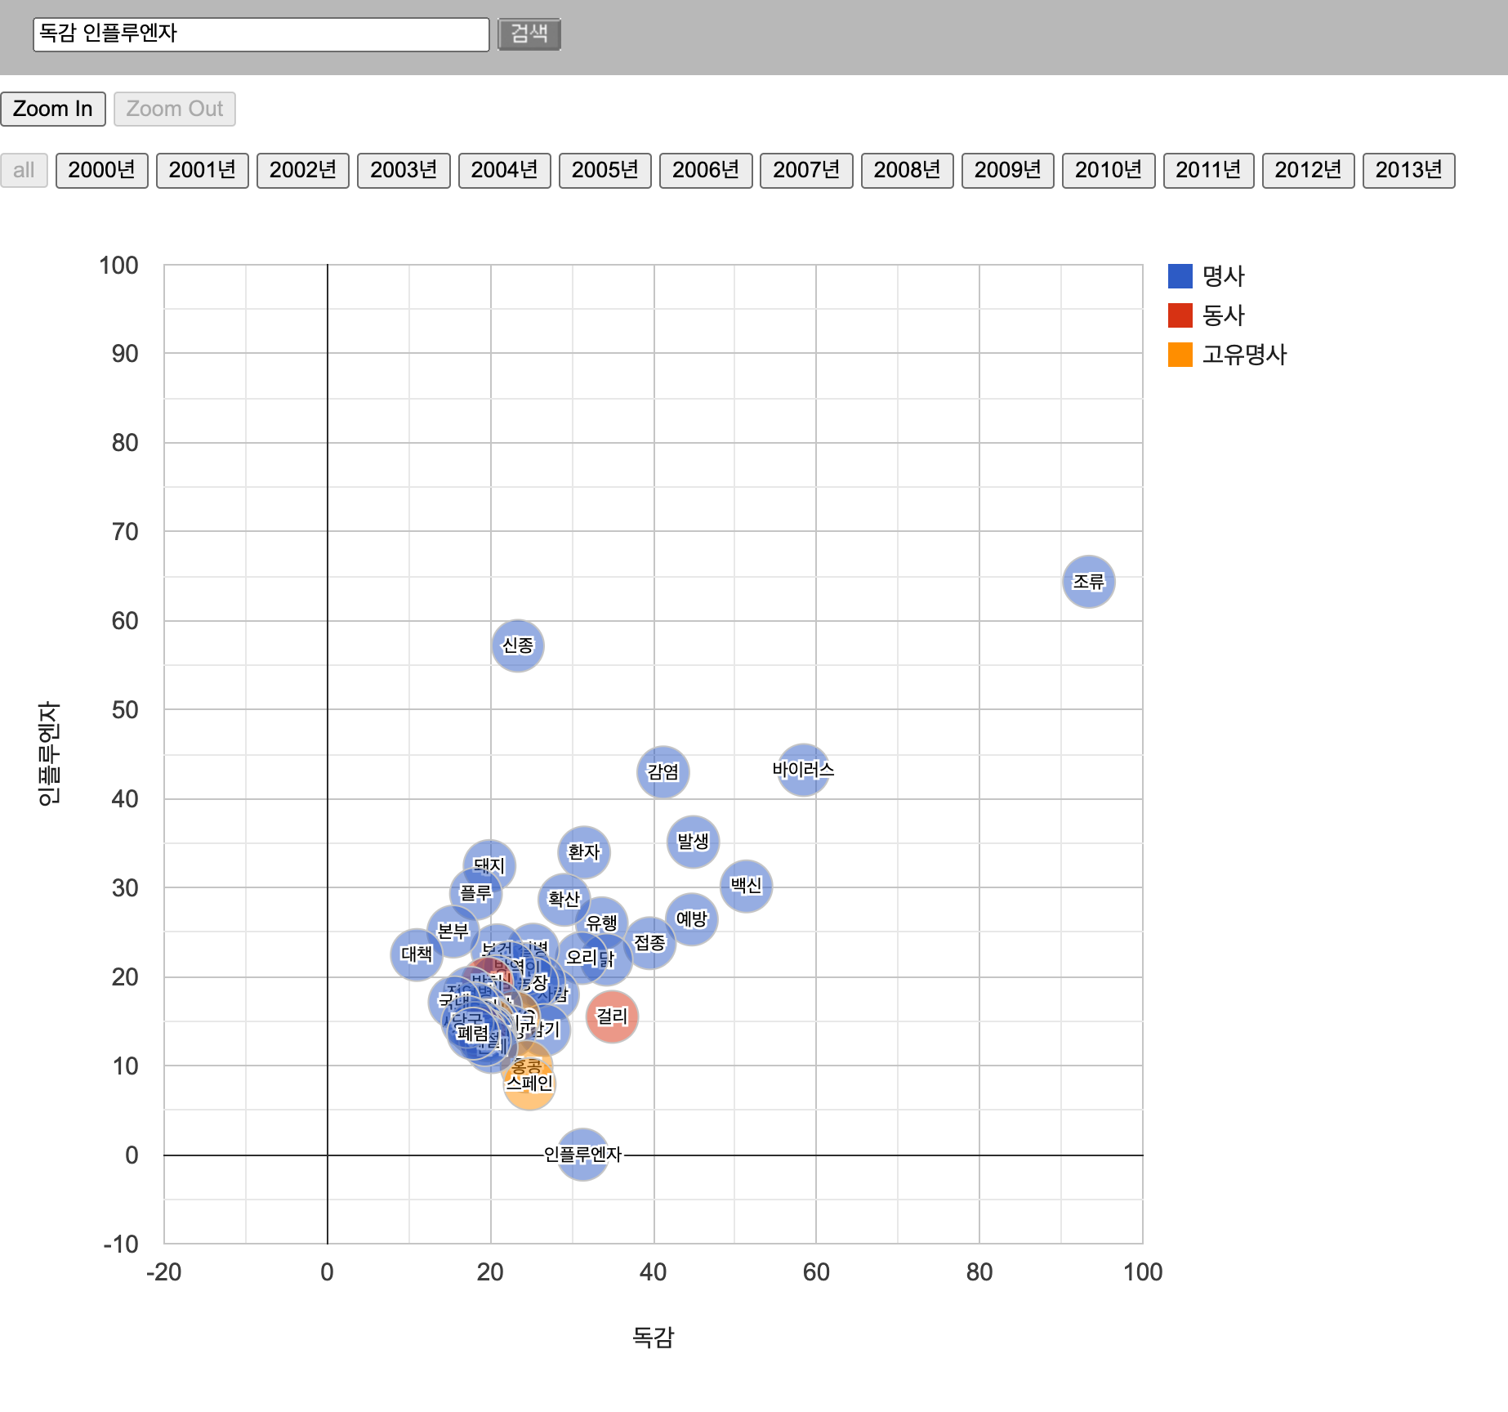Filter by year 2007년
Viewport: 1508px width, 1412px height.
tap(806, 170)
